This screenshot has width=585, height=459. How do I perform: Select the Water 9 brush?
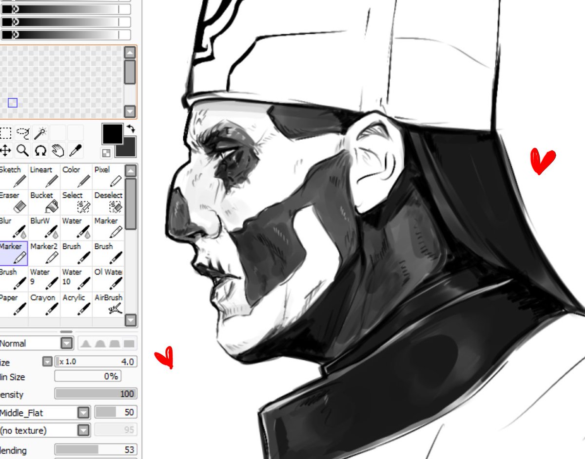pos(44,279)
